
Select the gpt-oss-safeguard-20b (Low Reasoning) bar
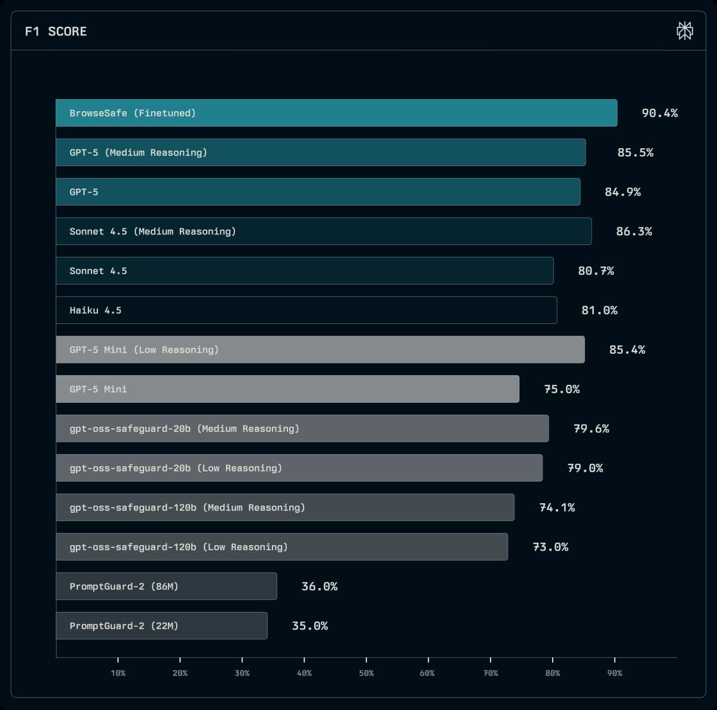299,468
